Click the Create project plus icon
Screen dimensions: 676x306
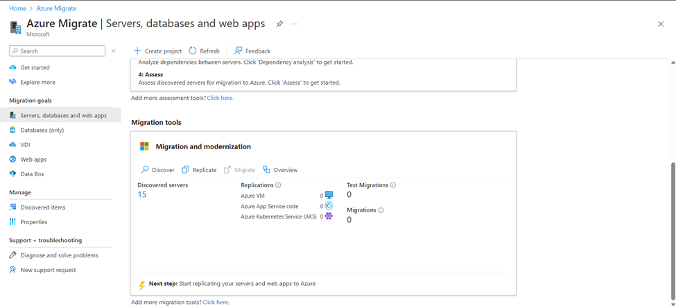tap(137, 51)
